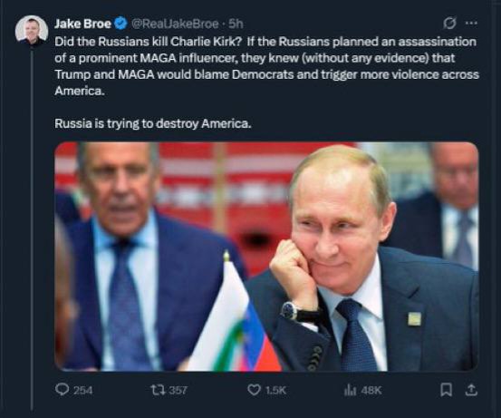
Task: Open the Jake Broe display name
Action: (83, 24)
